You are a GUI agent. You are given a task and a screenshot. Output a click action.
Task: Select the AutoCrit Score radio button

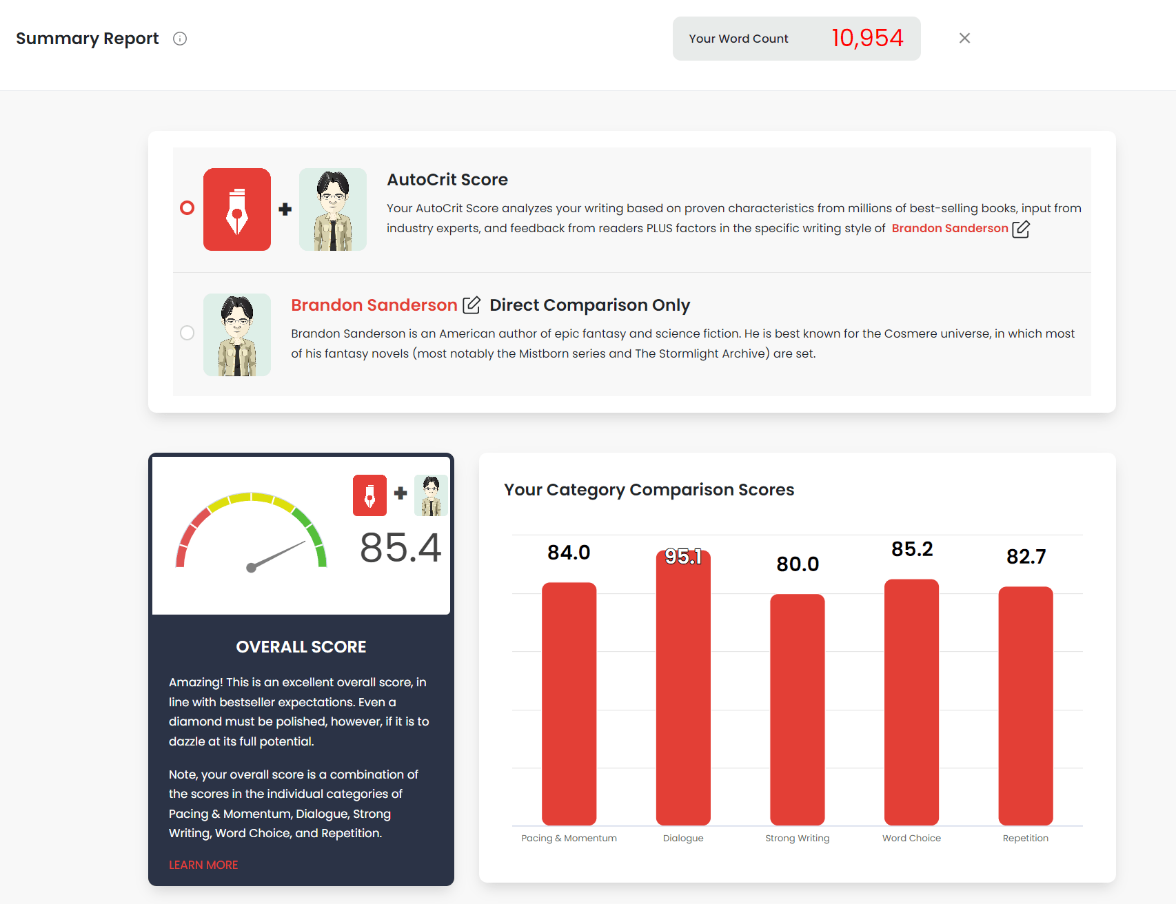coord(187,207)
